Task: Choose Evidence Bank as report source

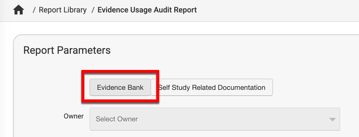Action: (x=120, y=87)
